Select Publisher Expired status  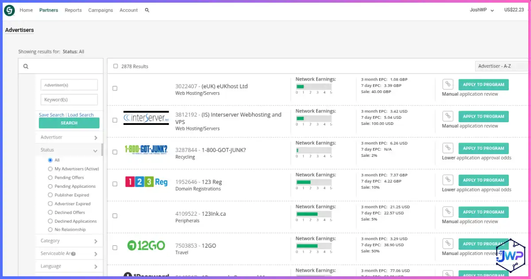[x=50, y=195]
